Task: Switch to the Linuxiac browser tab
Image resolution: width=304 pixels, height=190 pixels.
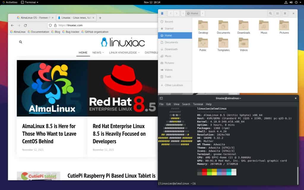Action: [76, 18]
